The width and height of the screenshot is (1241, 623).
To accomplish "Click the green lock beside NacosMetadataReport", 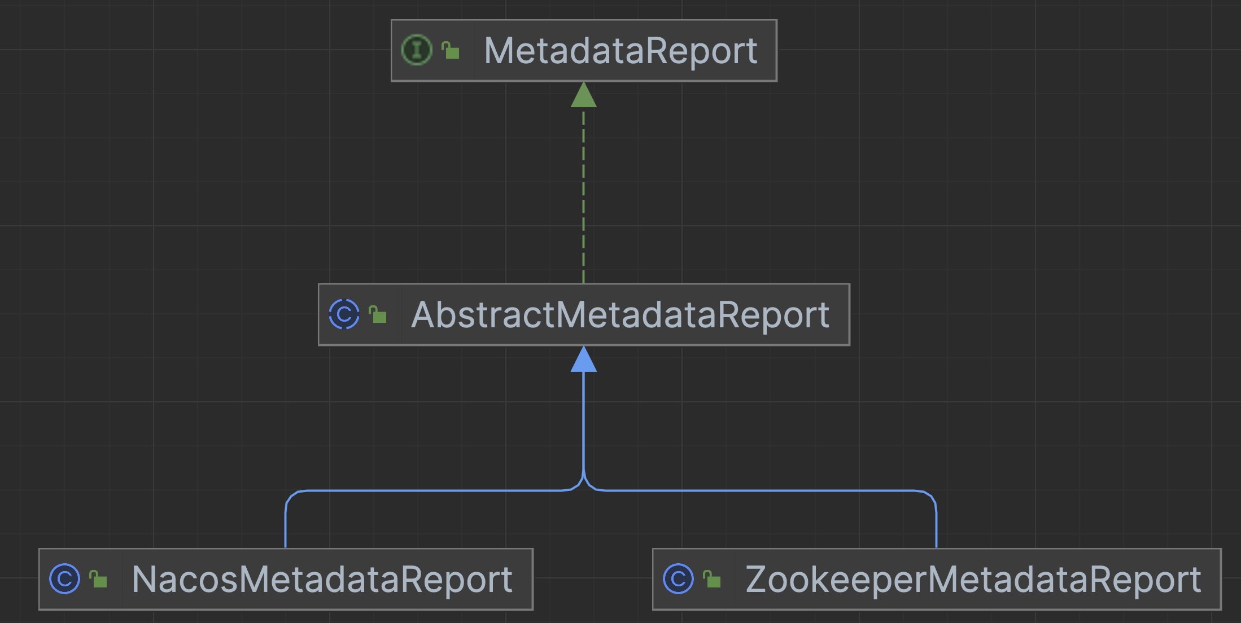I will point(99,579).
